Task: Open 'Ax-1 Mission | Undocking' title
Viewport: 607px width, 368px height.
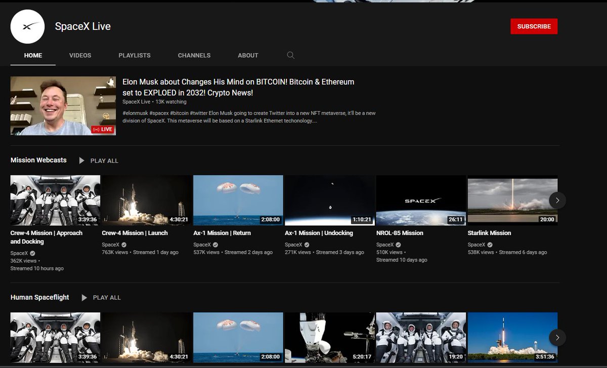Action: [x=319, y=233]
